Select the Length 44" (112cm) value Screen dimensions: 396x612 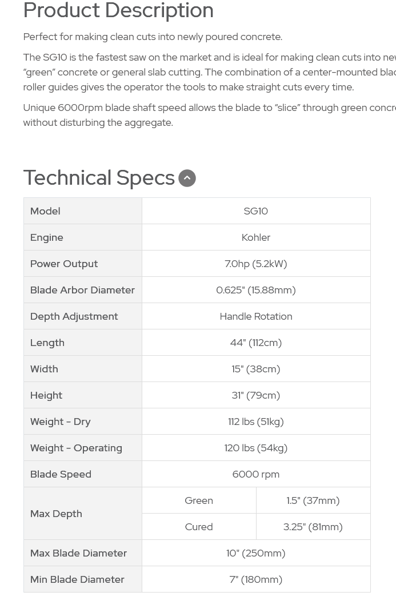256,343
